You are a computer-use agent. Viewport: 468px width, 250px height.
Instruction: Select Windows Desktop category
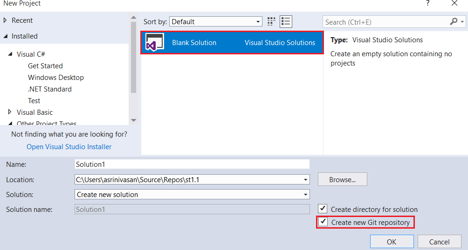[55, 78]
